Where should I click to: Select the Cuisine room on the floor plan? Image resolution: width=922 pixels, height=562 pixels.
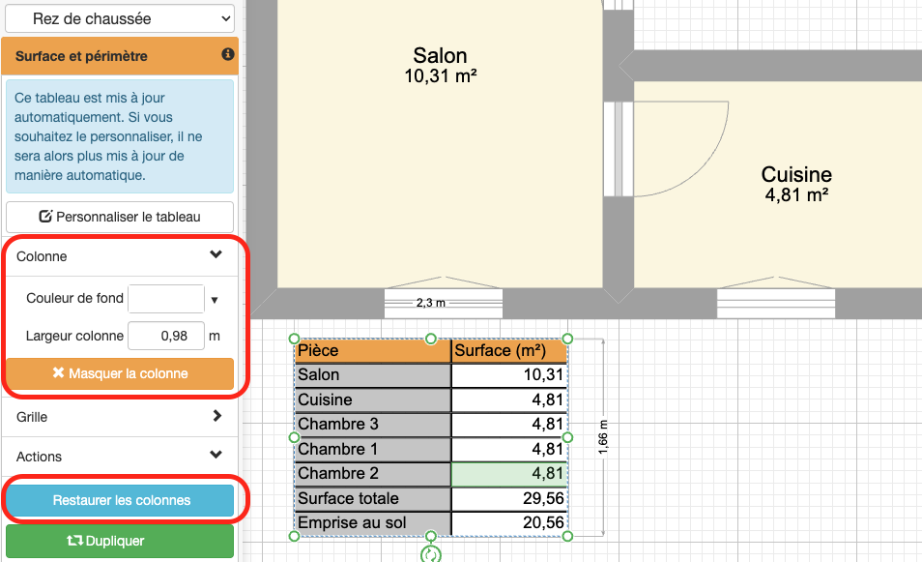[x=795, y=184]
